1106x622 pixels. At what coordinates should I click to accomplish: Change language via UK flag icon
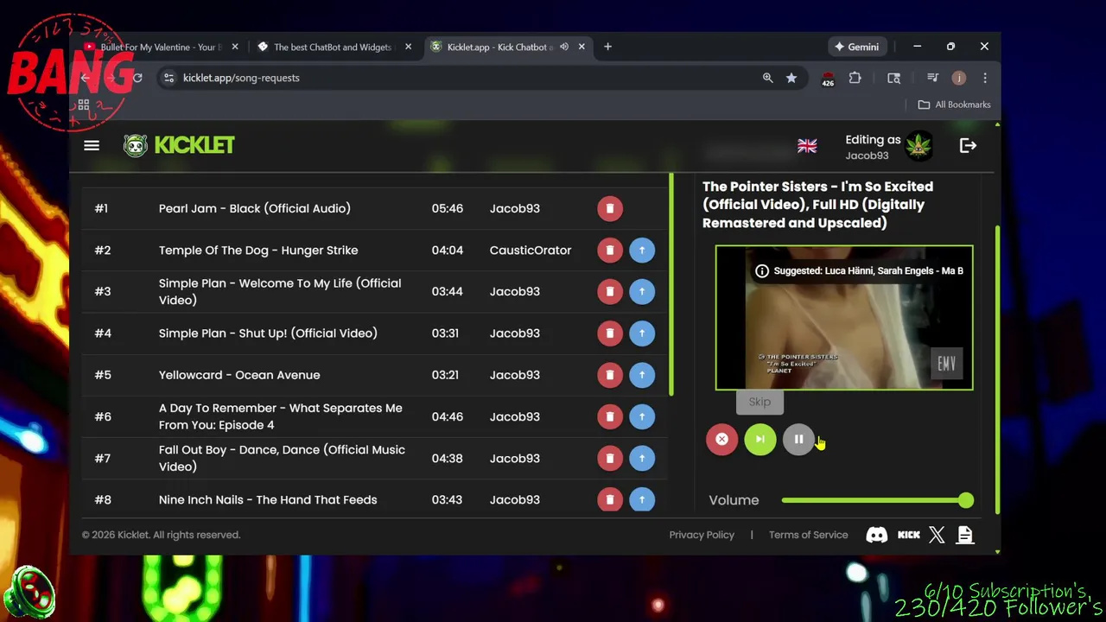point(807,146)
